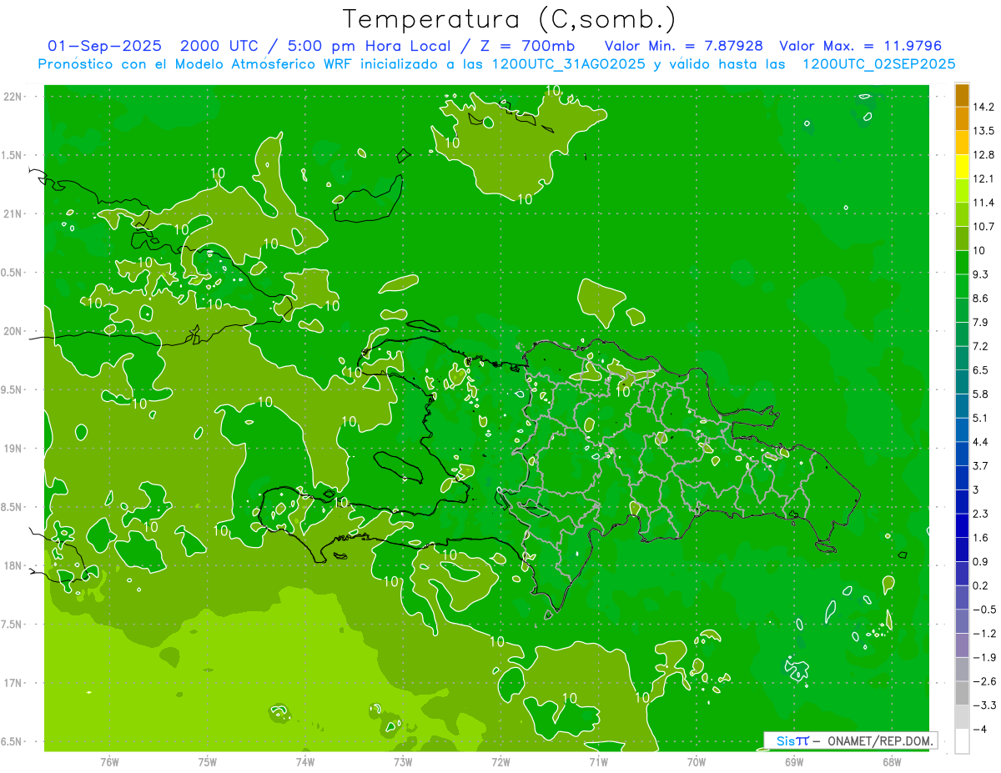
Task: Click the '72W' longitude axis label
Action: tap(500, 761)
